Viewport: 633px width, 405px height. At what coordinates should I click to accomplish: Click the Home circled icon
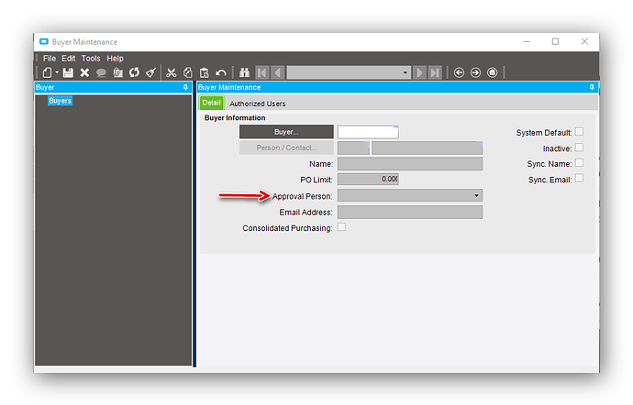pyautogui.click(x=492, y=72)
